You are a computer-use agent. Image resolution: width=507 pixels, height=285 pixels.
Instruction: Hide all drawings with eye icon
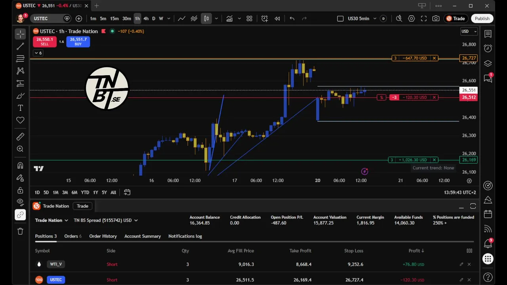pos(20,202)
